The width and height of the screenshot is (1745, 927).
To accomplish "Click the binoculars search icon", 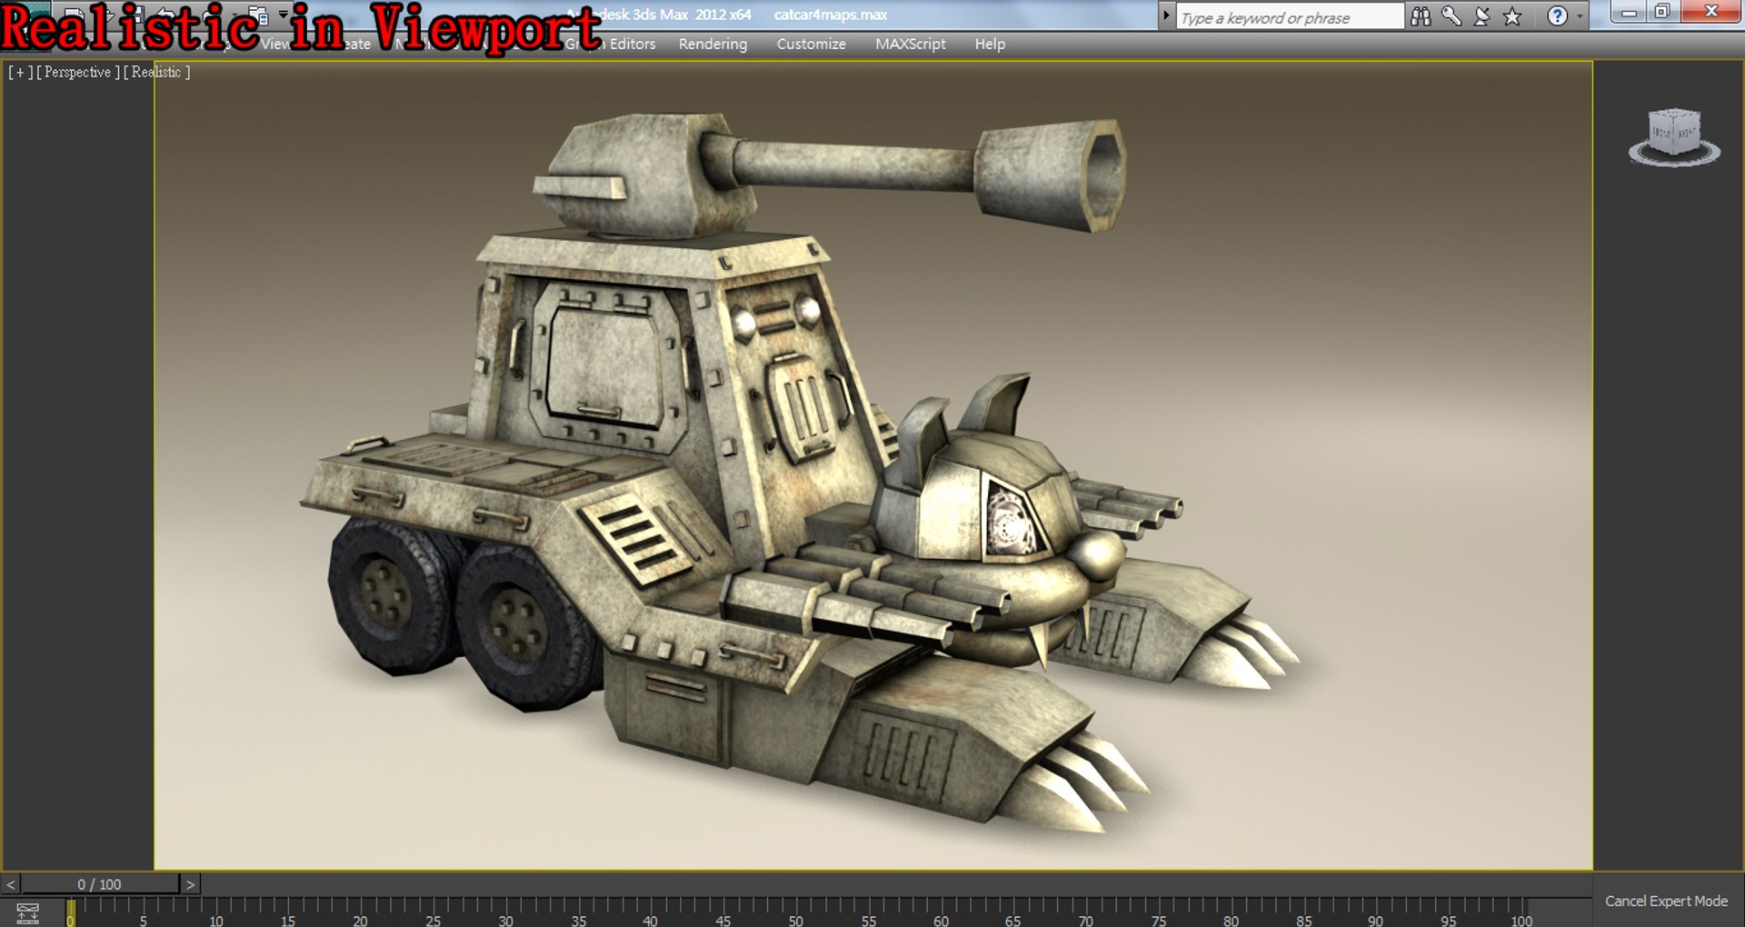I will (x=1421, y=15).
